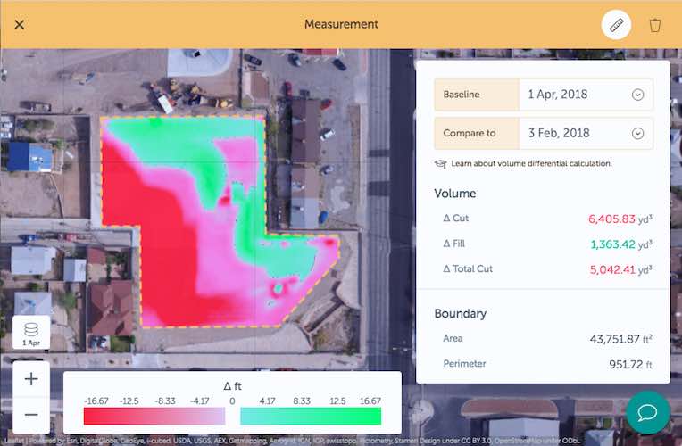
Task: Expand the Baseline date chevron
Action: point(637,95)
